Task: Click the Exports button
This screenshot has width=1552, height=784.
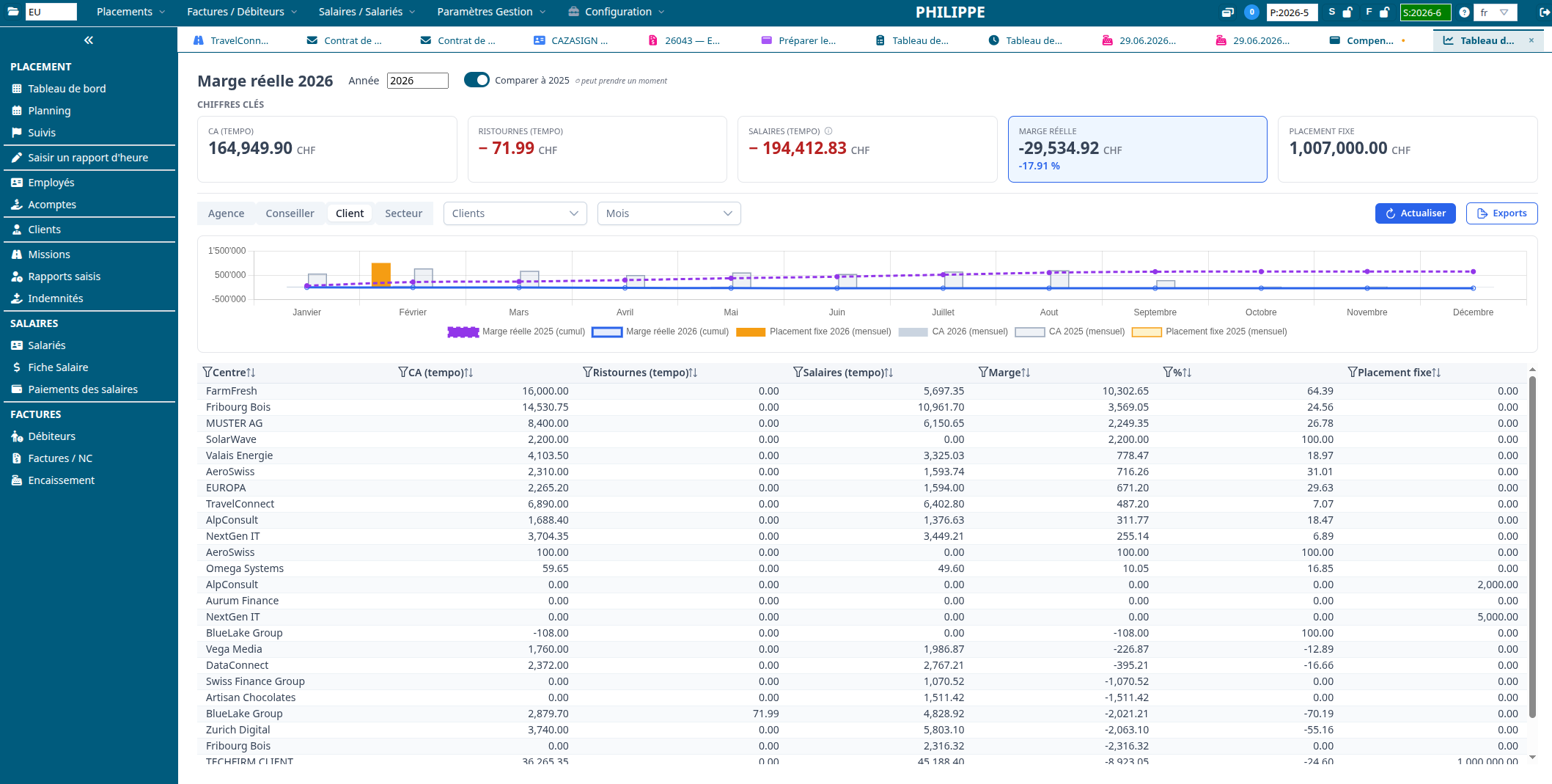Action: pyautogui.click(x=1501, y=213)
